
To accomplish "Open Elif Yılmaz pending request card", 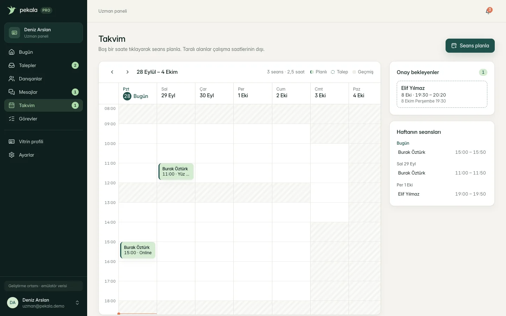I will [x=442, y=94].
